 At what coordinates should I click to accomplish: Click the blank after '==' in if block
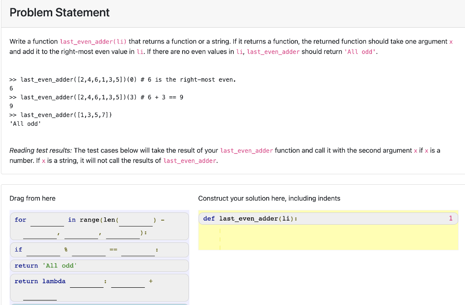coord(138,251)
